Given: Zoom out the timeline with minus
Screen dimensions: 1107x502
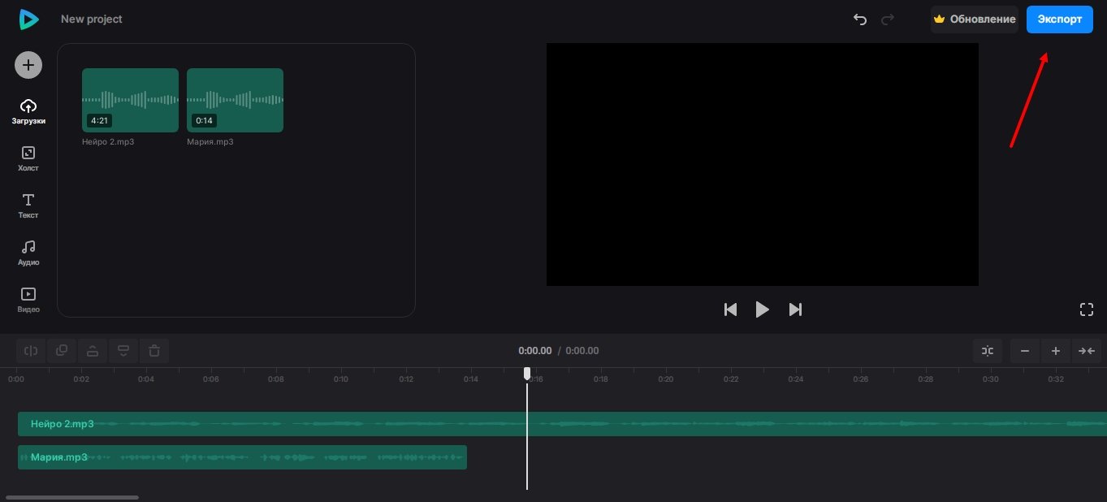Looking at the screenshot, I should click(1025, 351).
